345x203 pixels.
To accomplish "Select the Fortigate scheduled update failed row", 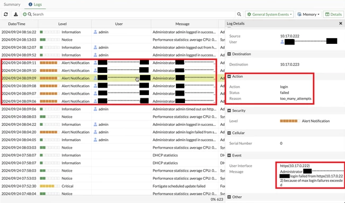I will [112, 186].
